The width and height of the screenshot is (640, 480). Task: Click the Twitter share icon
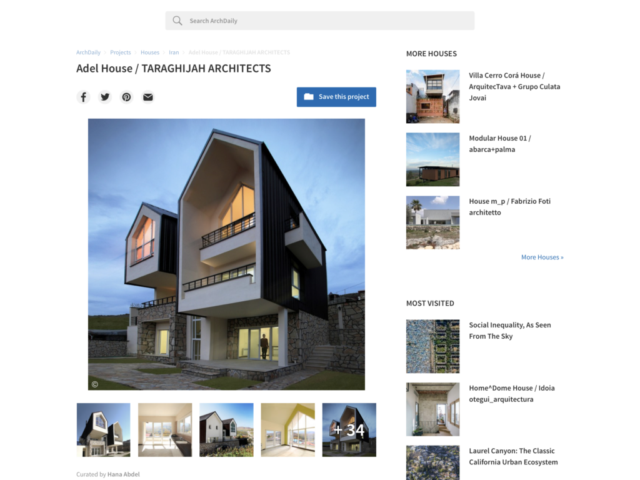pyautogui.click(x=105, y=97)
